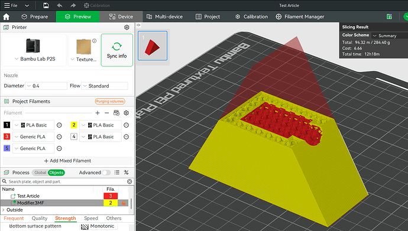Open the Project tab
408x231 pixels.
coord(208,17)
